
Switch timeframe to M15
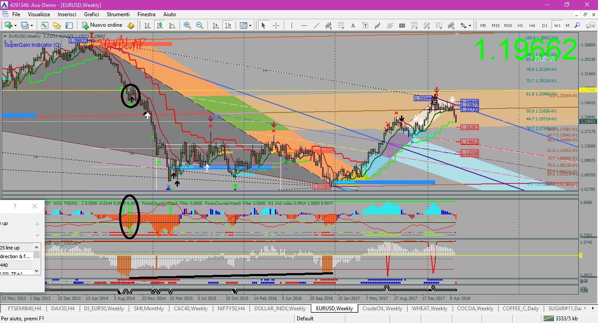pyautogui.click(x=496, y=25)
